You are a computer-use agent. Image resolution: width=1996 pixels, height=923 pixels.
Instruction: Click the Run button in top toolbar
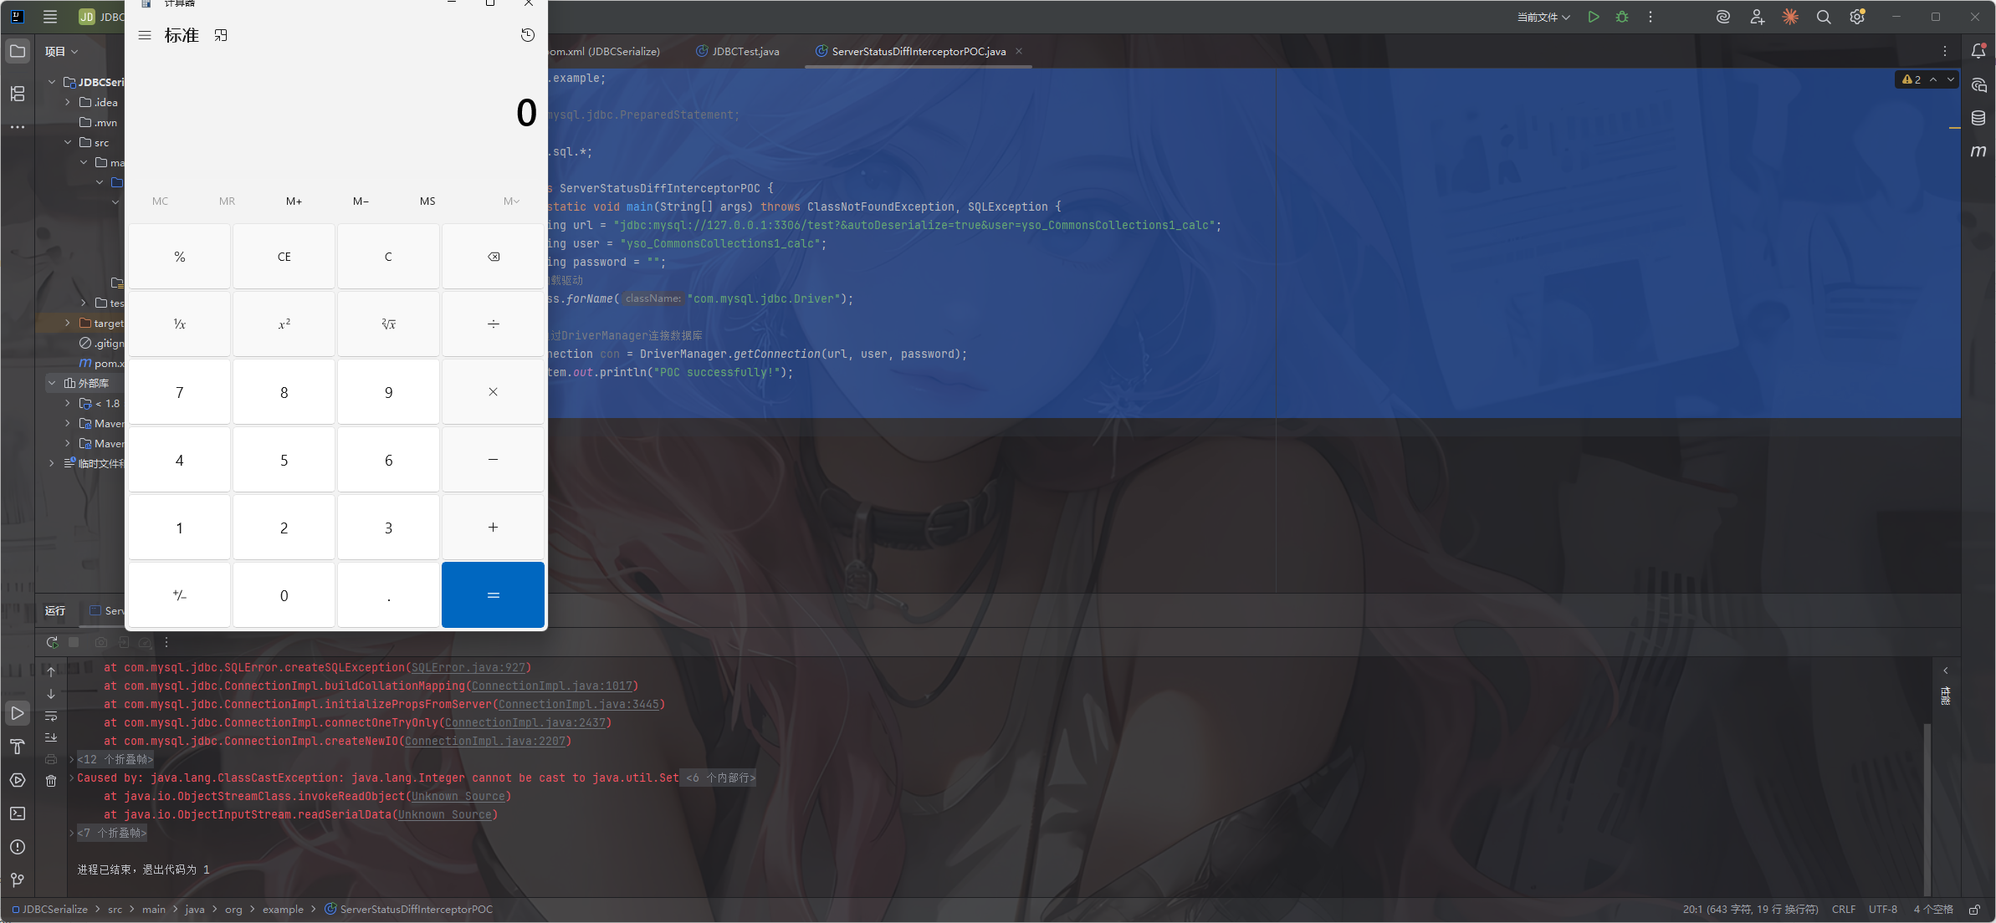tap(1594, 17)
